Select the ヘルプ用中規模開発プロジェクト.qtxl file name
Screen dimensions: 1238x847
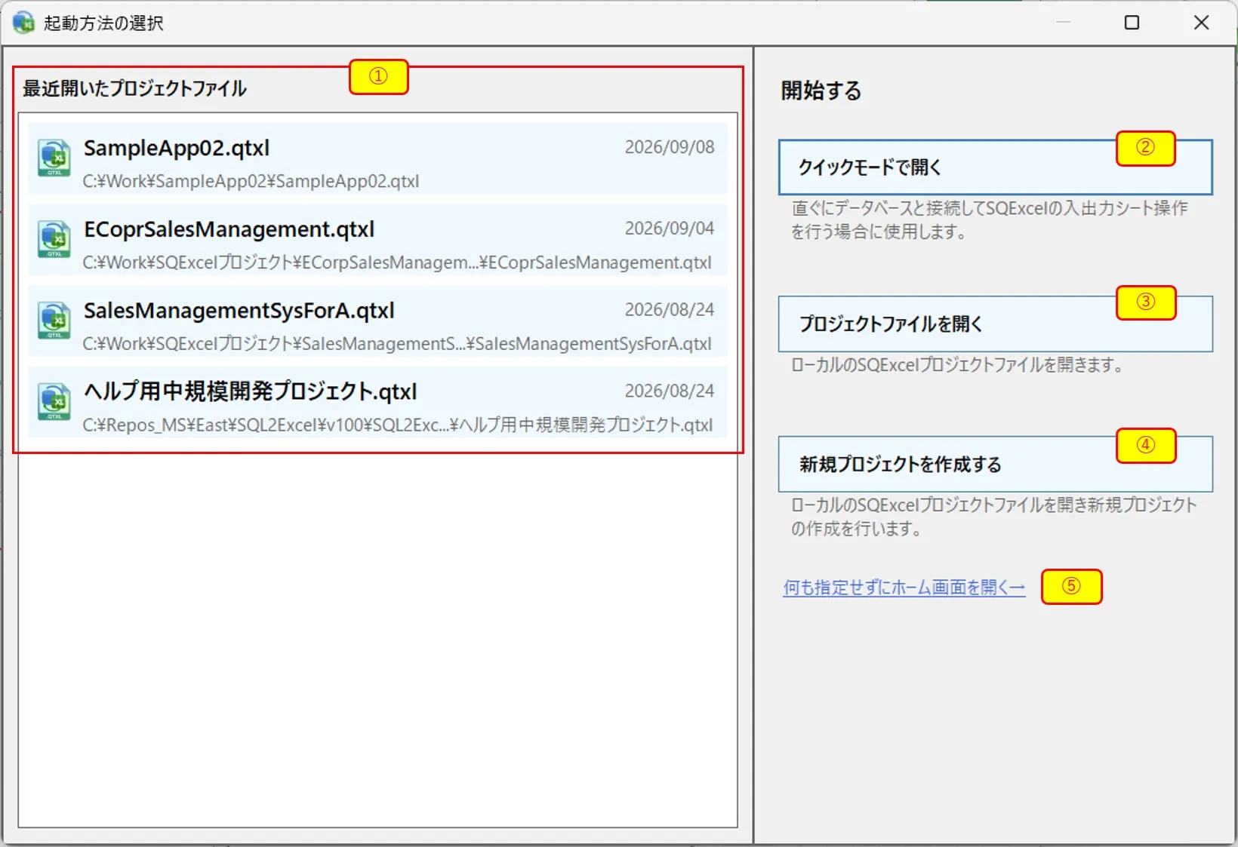tap(251, 391)
